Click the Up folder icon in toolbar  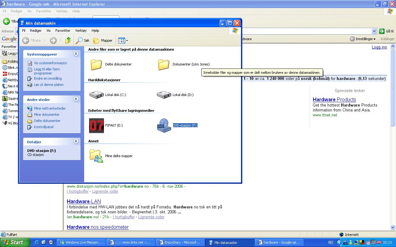pos(68,40)
